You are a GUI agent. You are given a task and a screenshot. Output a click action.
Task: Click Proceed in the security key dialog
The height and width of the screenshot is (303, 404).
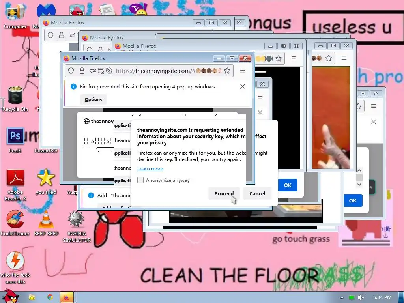coord(224,193)
